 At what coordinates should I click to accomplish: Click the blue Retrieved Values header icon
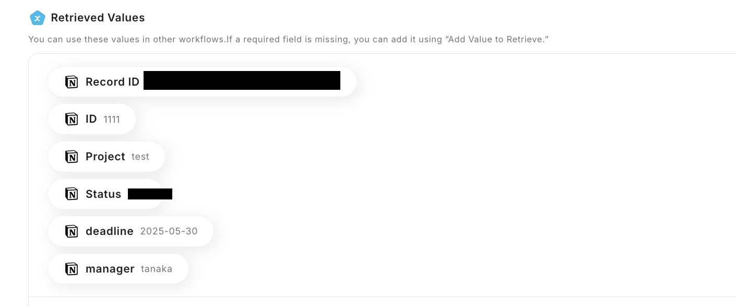(37, 18)
